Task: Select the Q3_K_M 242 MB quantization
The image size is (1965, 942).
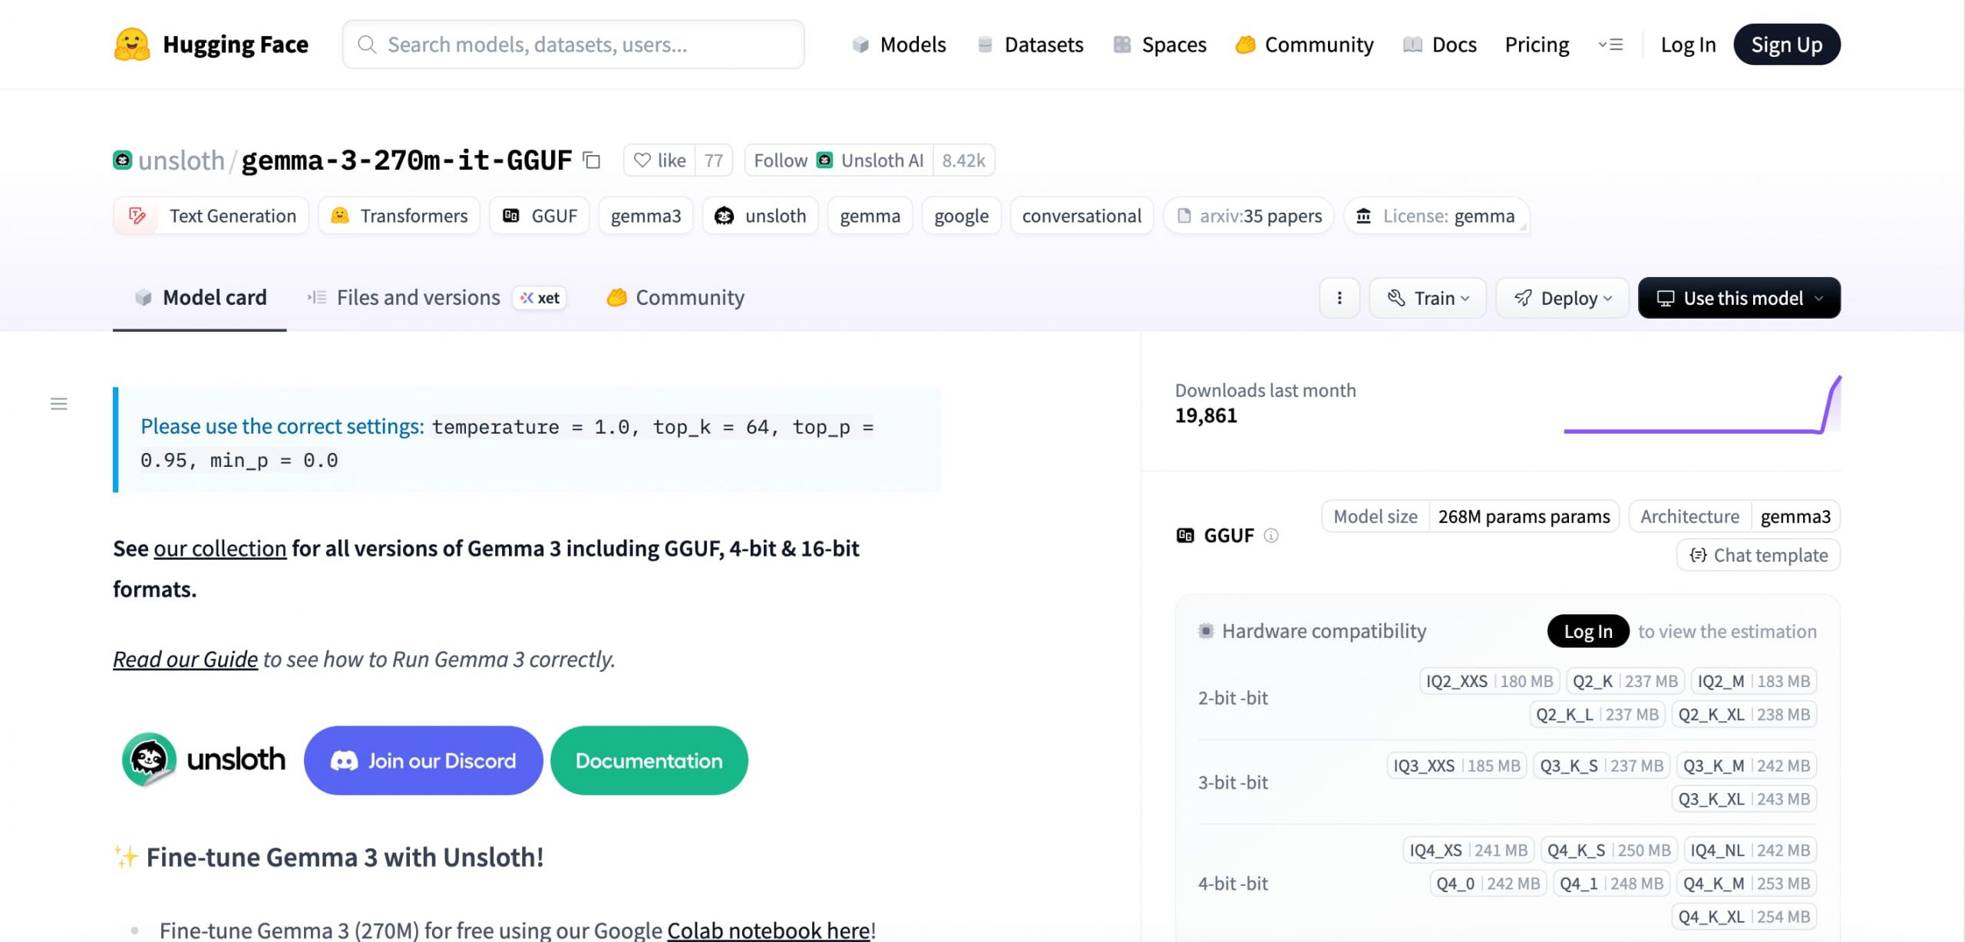Action: [1746, 765]
